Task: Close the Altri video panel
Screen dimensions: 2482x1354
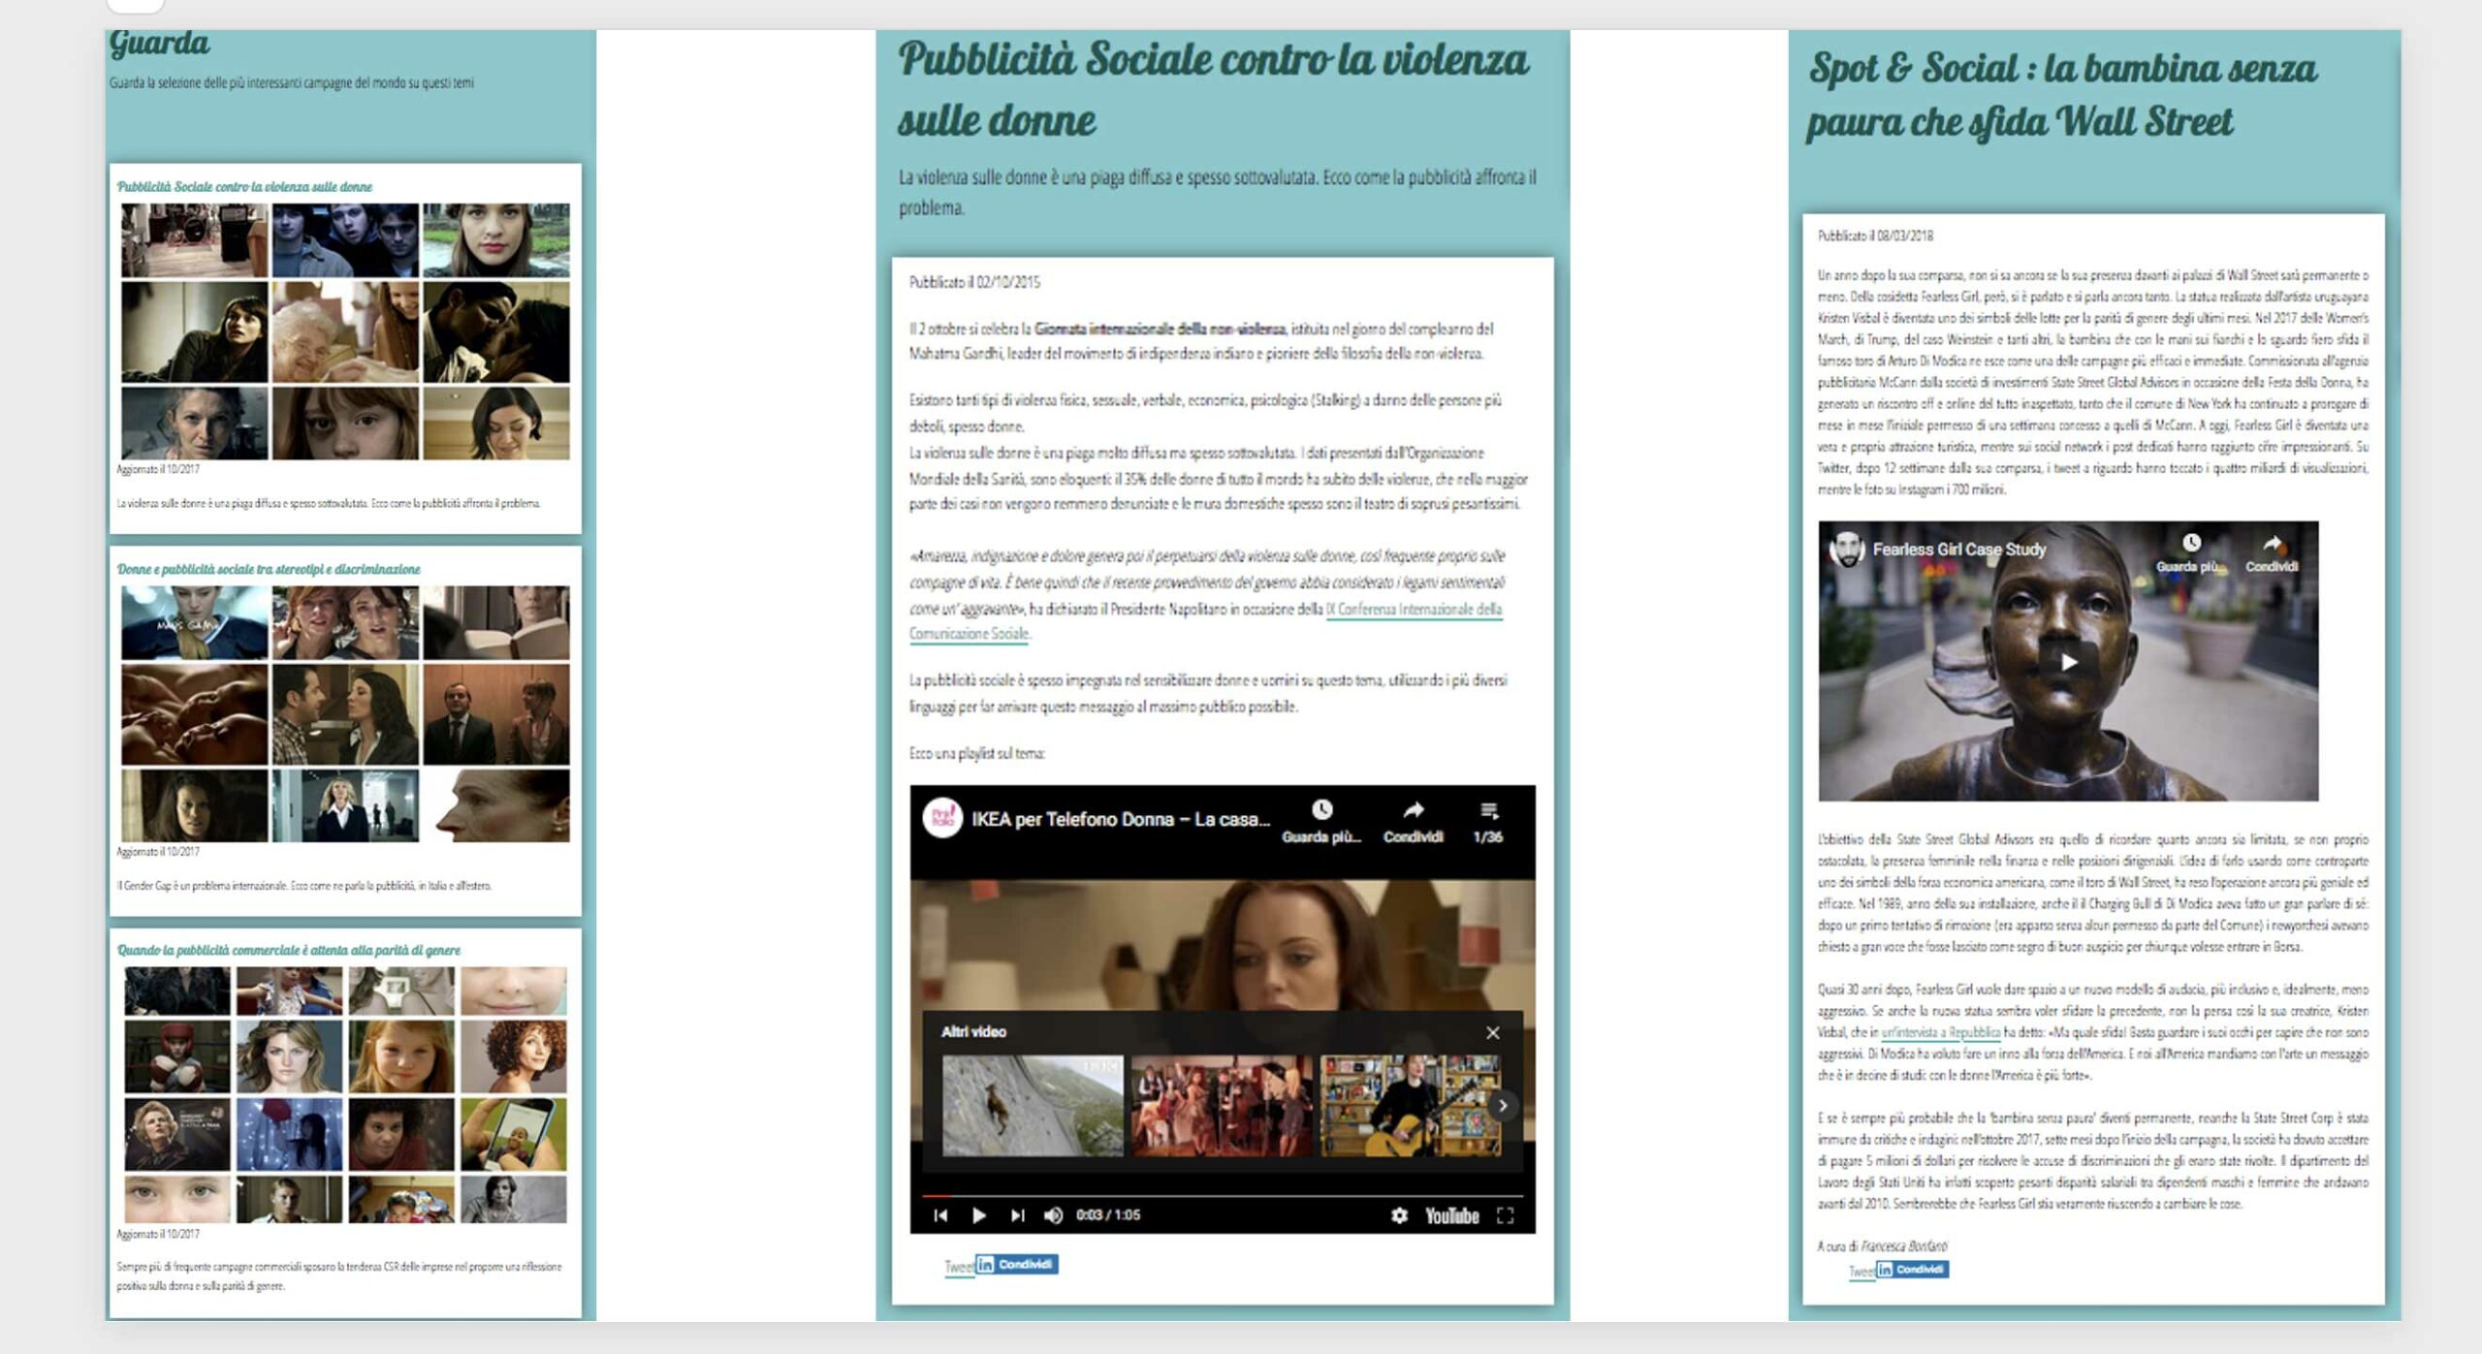Action: coord(1492,1033)
